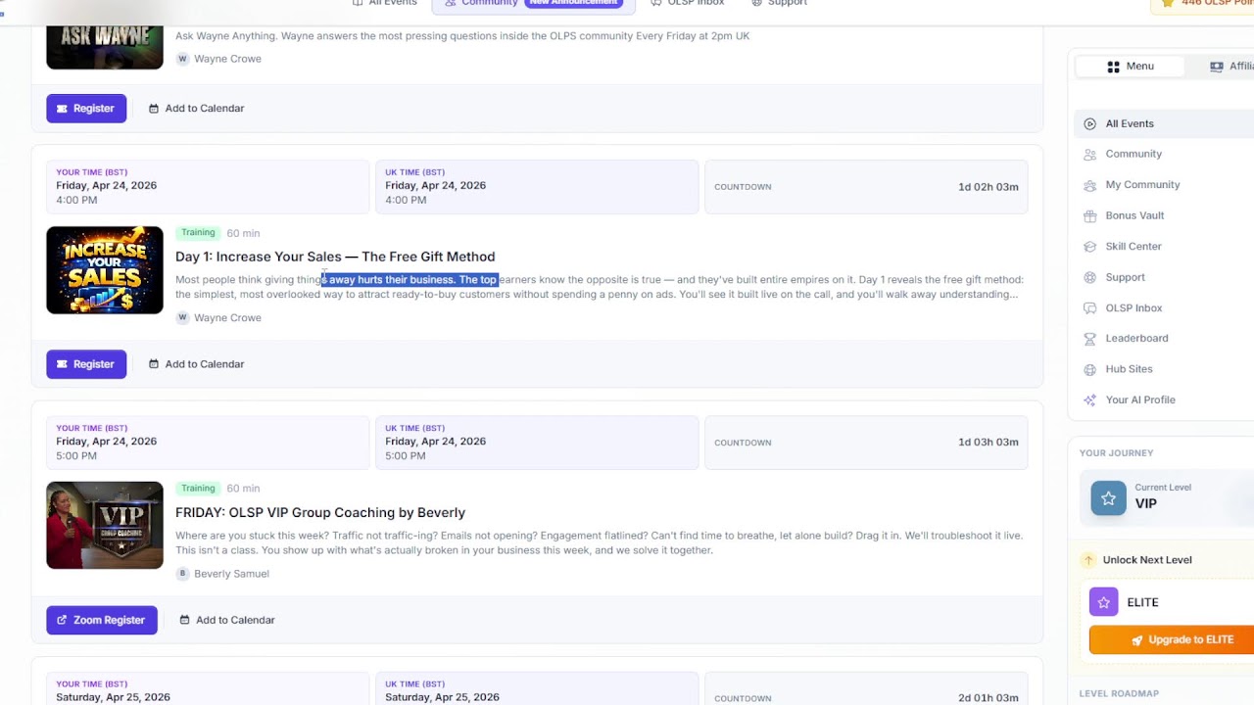Image resolution: width=1254 pixels, height=705 pixels.
Task: Register for Day 1 Increase Your Sales
Action: tap(86, 364)
